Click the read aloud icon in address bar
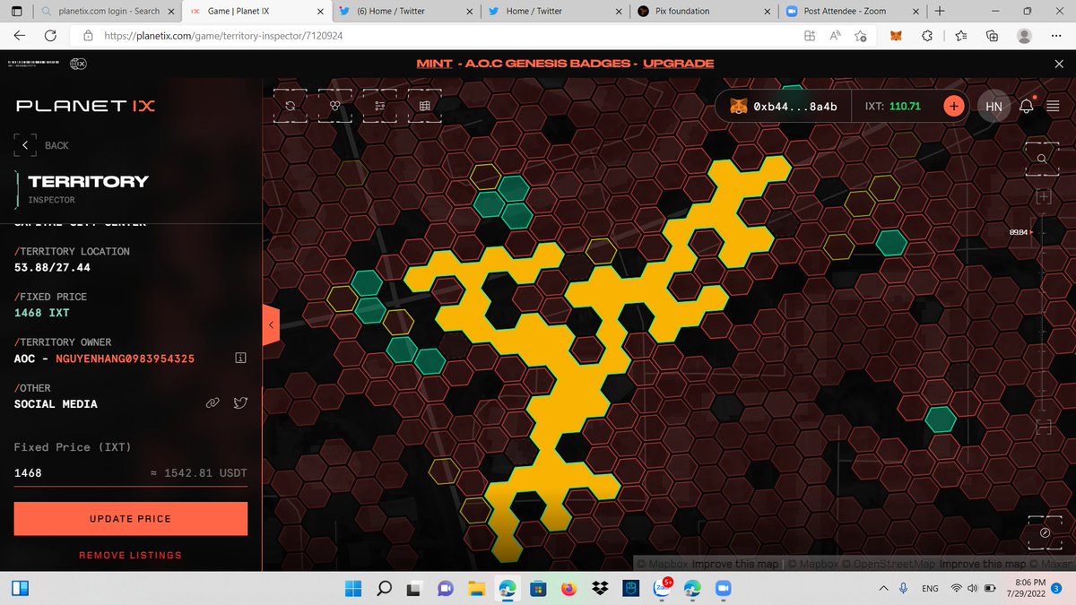The height and width of the screenshot is (605, 1076). [x=835, y=36]
